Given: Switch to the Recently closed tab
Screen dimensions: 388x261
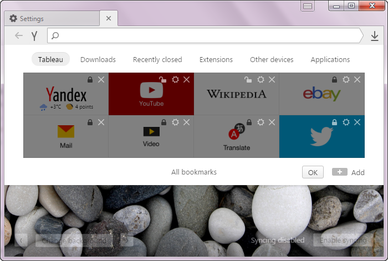Looking at the screenshot, I should [157, 60].
